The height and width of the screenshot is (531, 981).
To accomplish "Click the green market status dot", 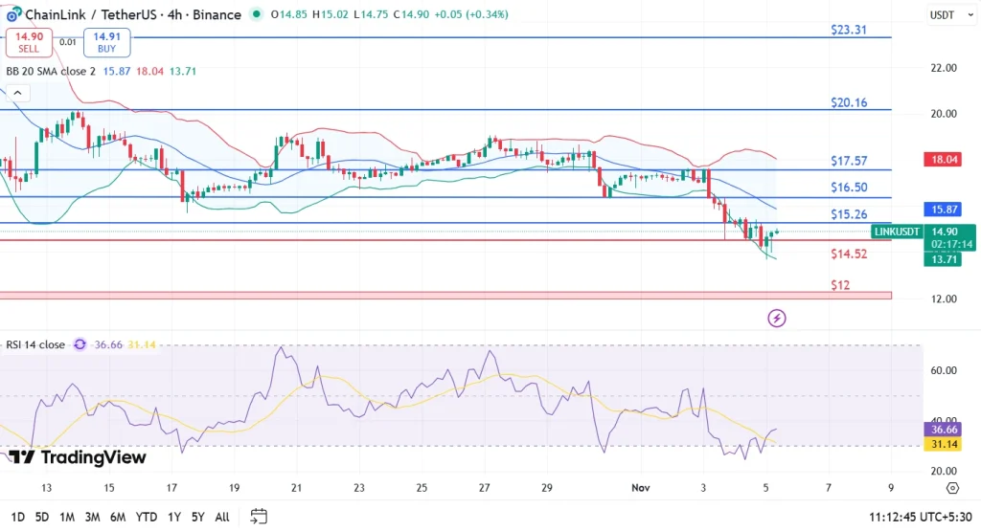I will (x=256, y=14).
